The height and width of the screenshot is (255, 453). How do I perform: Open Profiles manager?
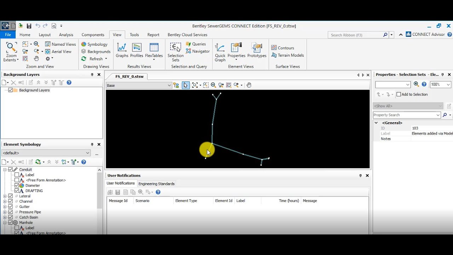pos(137,50)
